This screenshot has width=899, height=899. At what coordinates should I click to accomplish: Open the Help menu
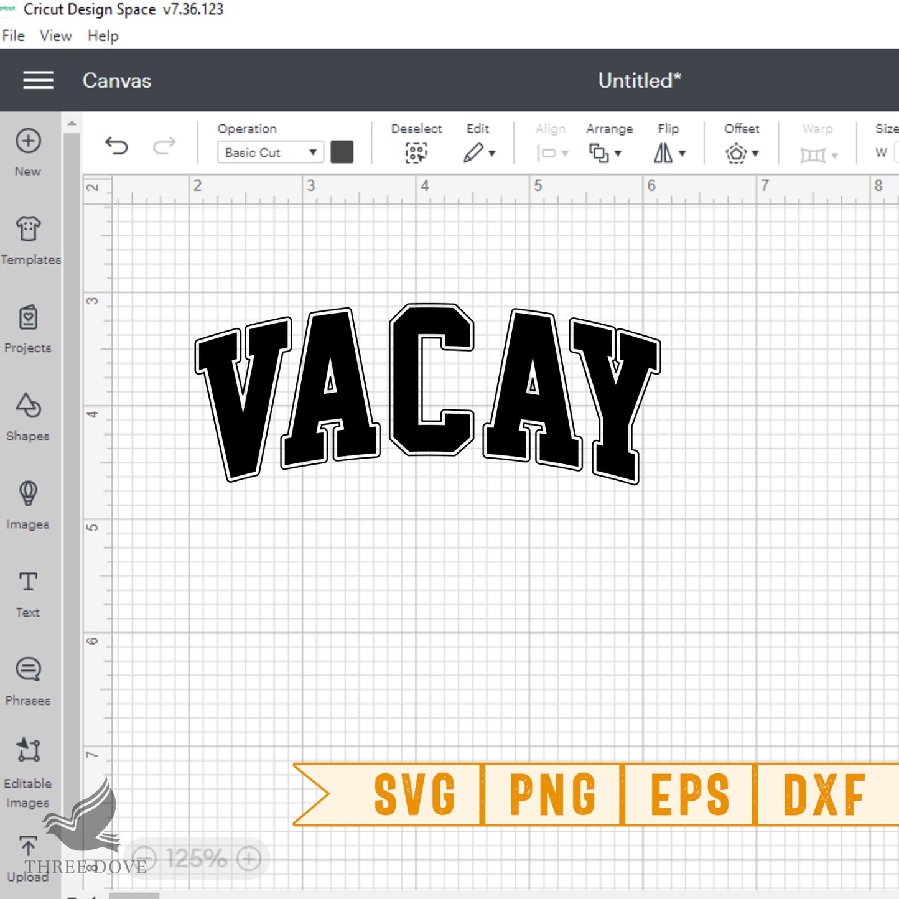tap(103, 36)
